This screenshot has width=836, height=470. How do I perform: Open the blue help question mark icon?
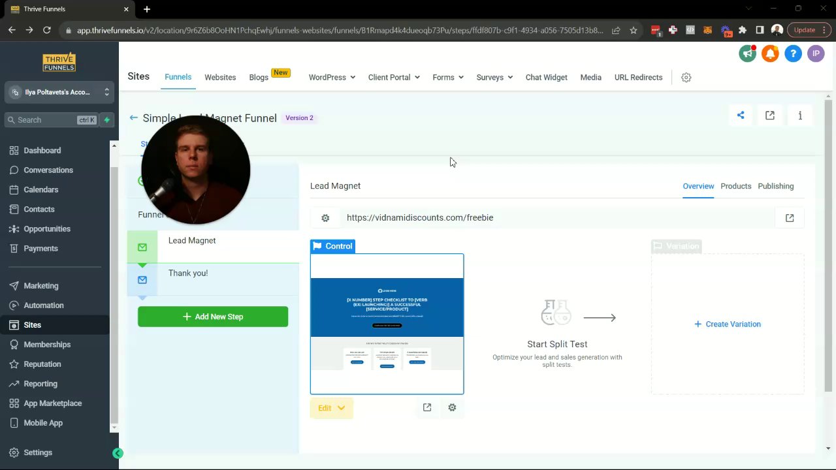tap(793, 54)
